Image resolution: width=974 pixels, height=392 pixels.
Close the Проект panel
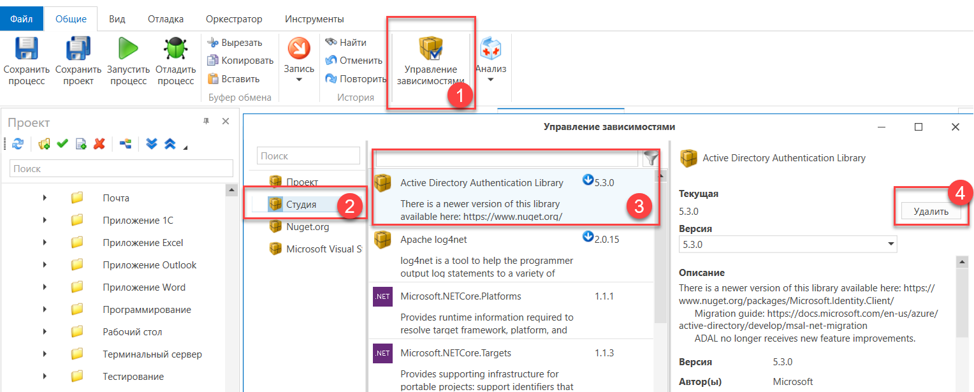(x=225, y=122)
